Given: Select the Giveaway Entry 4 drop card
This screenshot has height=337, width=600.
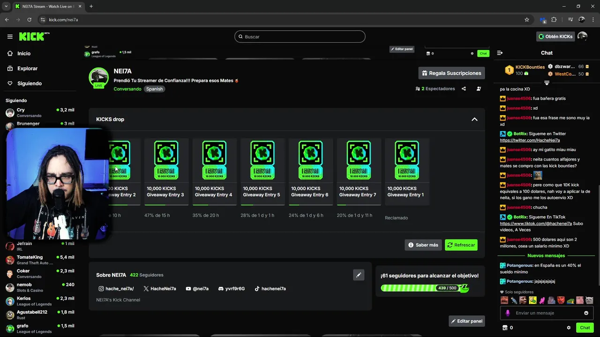Looking at the screenshot, I should [x=214, y=171].
